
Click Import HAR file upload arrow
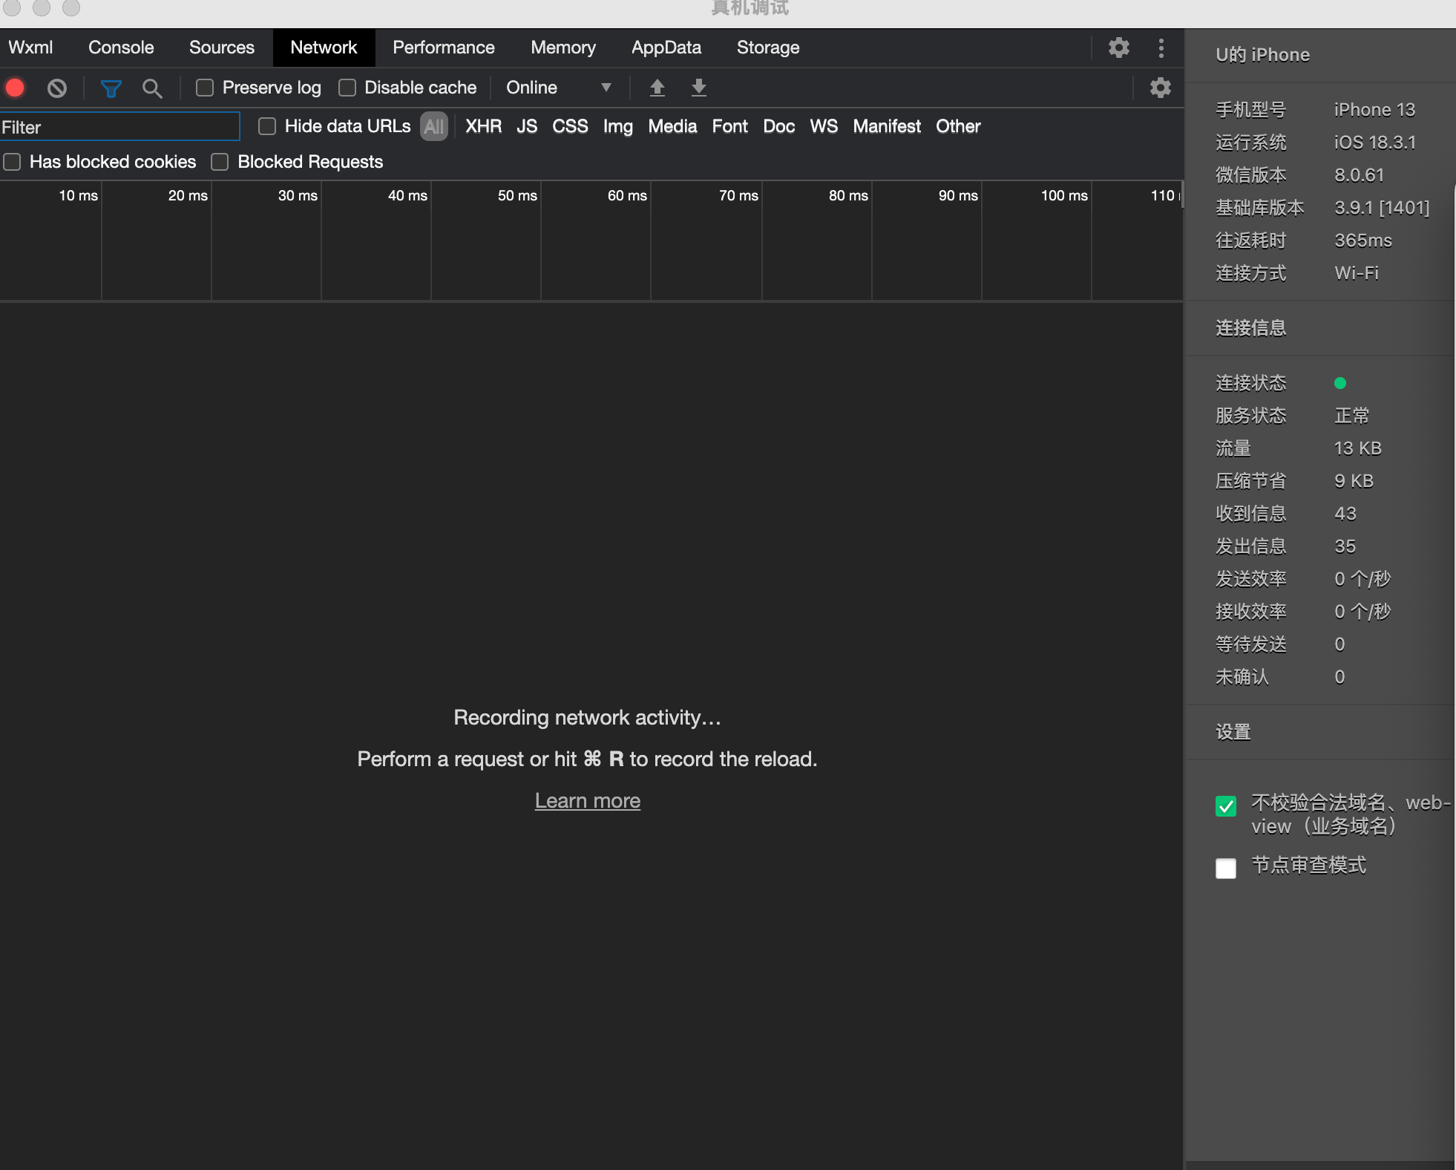coord(657,88)
